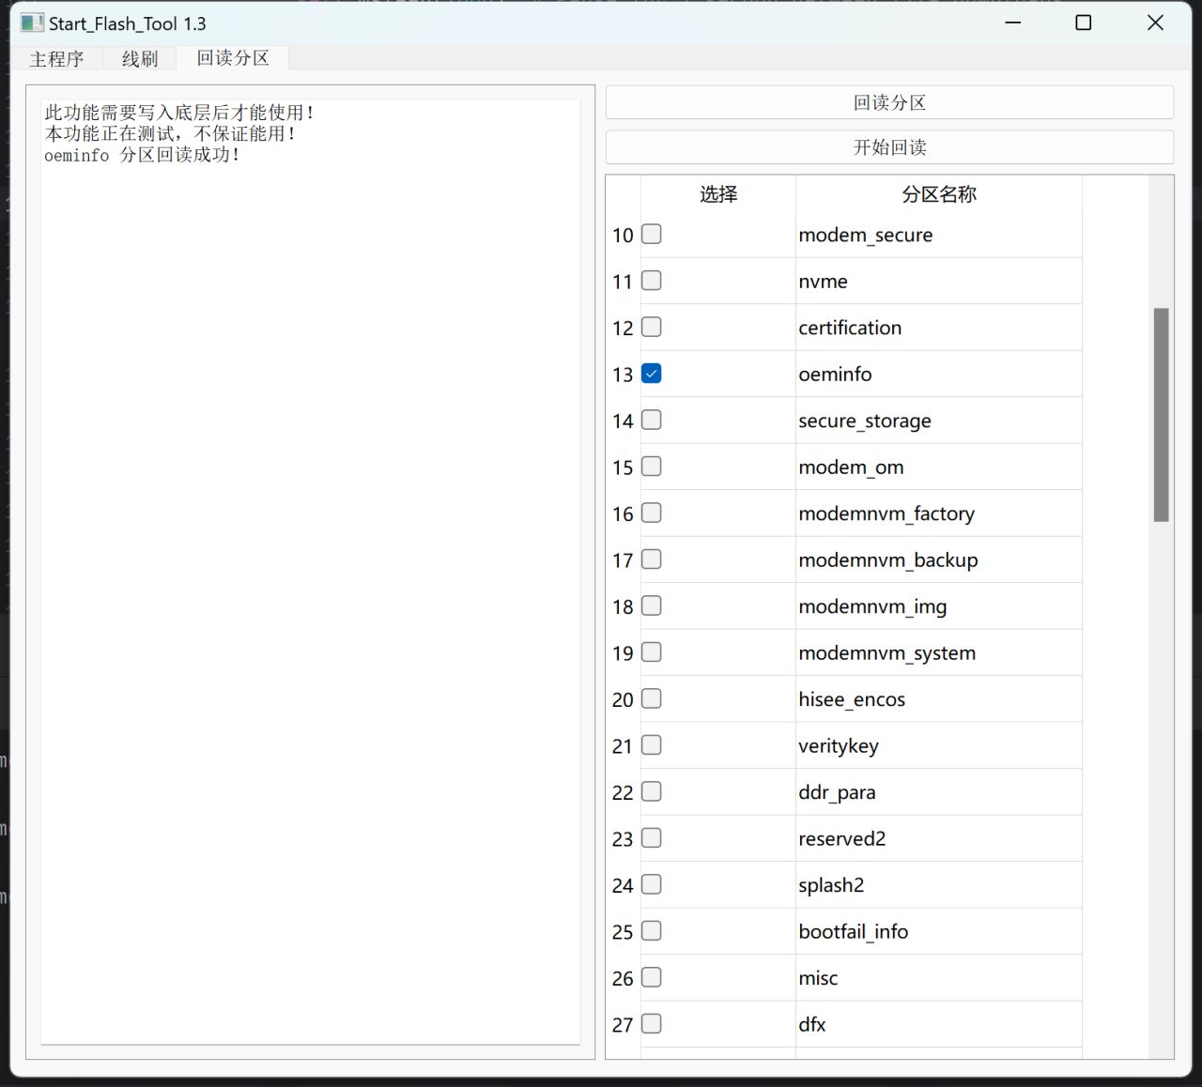Click inside the log output text area
Image resolution: width=1202 pixels, height=1087 pixels.
click(x=310, y=563)
